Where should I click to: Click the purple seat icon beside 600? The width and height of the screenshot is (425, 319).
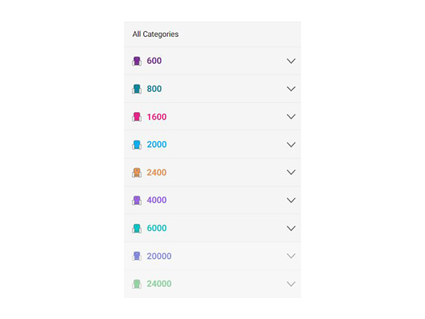pos(137,61)
